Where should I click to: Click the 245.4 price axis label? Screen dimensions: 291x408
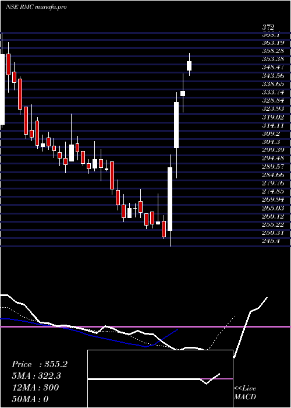pyautogui.click(x=271, y=241)
